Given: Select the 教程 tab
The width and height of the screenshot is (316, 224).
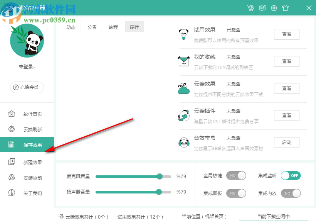Looking at the screenshot, I should tap(113, 27).
